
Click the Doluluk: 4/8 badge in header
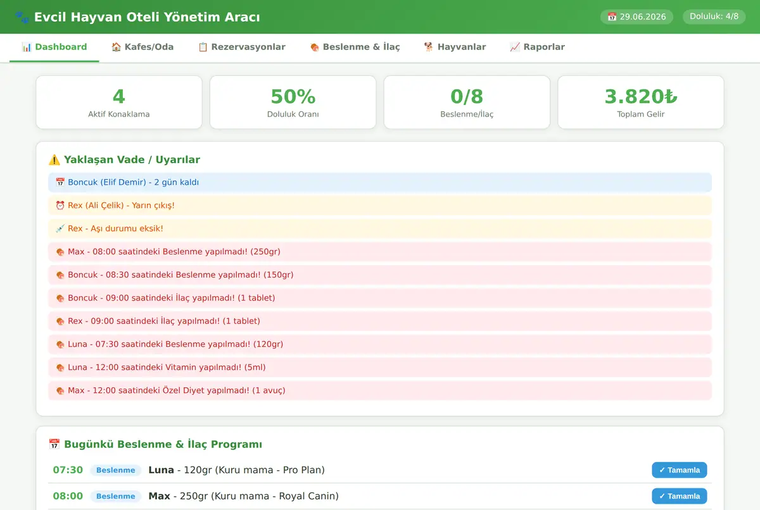[x=714, y=16]
